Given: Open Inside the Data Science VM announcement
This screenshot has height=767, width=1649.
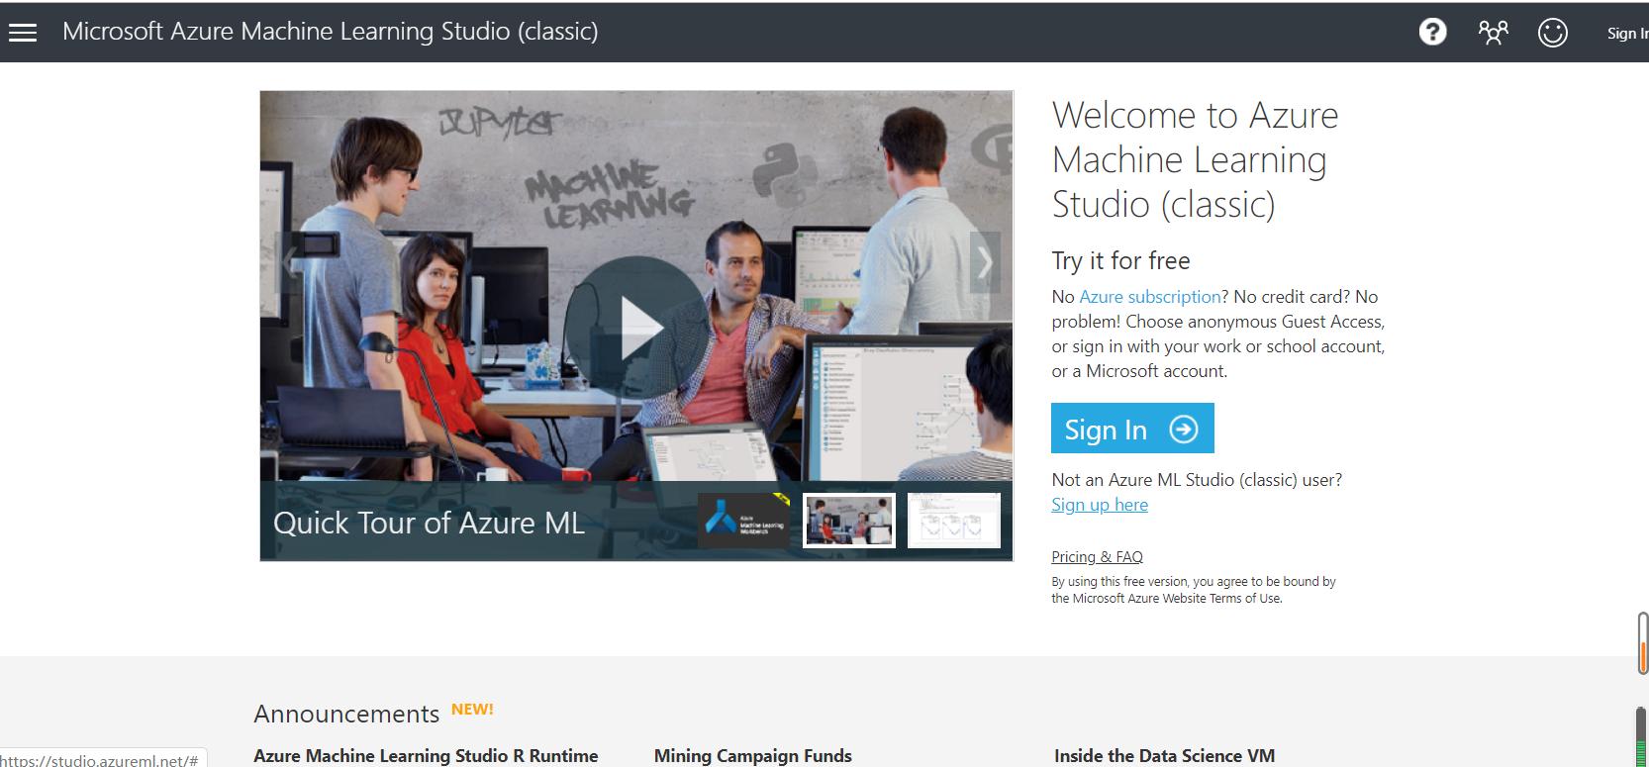Looking at the screenshot, I should (1164, 756).
